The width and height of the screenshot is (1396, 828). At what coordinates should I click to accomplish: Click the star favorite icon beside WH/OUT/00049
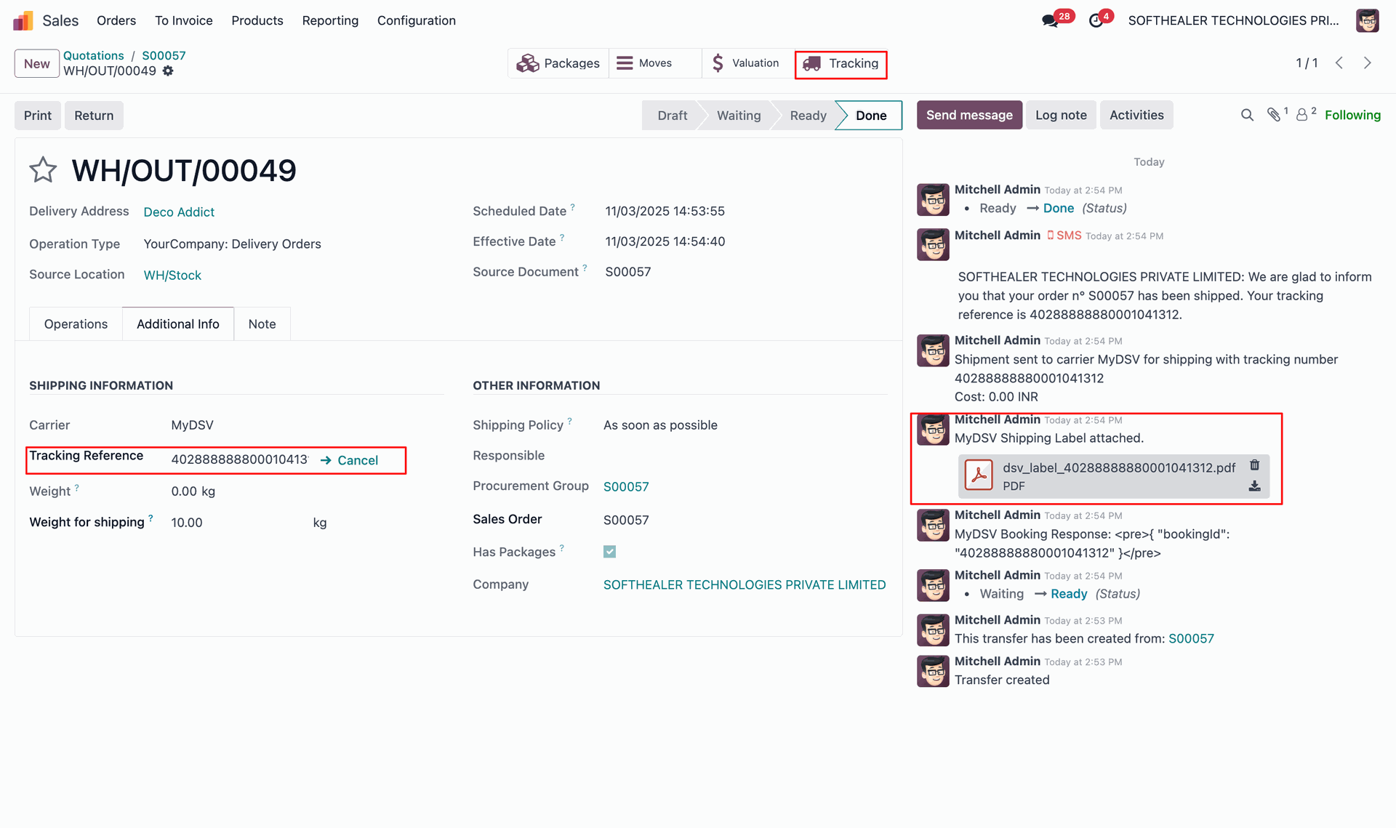coord(43,170)
